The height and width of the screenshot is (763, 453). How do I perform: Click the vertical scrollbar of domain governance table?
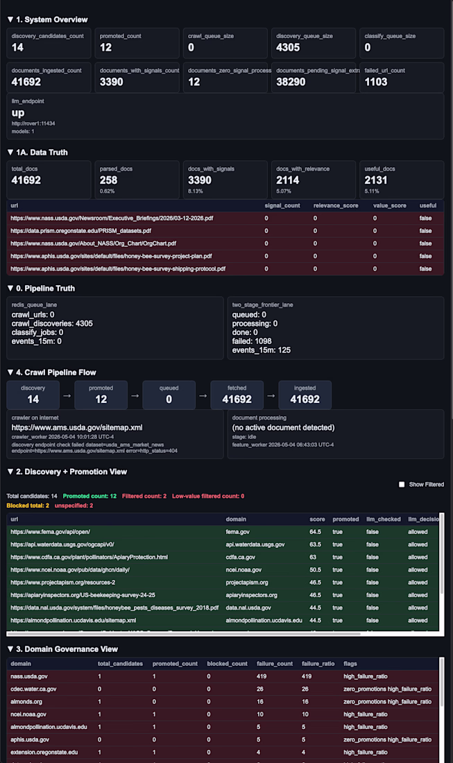[x=442, y=683]
